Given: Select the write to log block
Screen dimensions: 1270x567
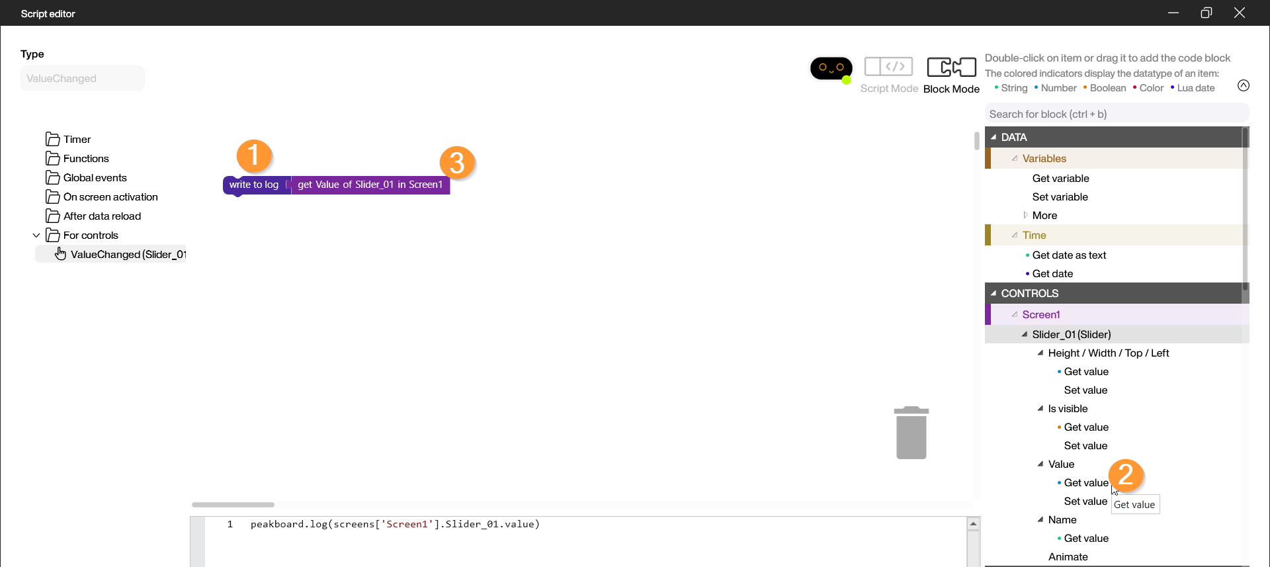Looking at the screenshot, I should [253, 185].
